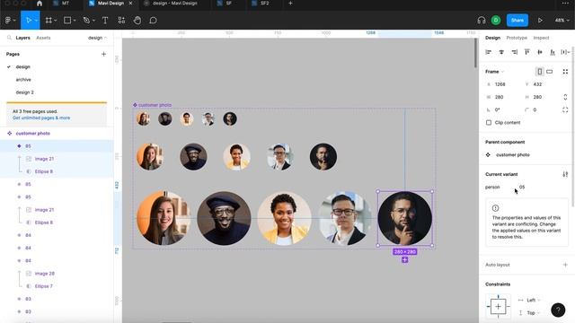Align selection to horizontal centers
The image size is (575, 323).
(x=501, y=52)
